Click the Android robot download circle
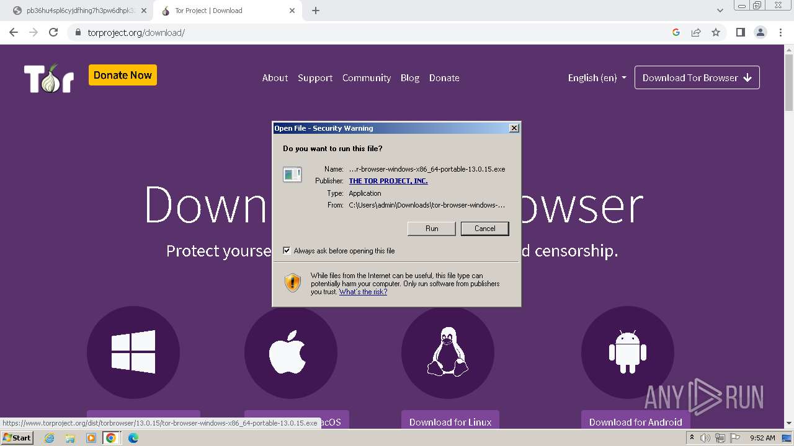 (628, 352)
